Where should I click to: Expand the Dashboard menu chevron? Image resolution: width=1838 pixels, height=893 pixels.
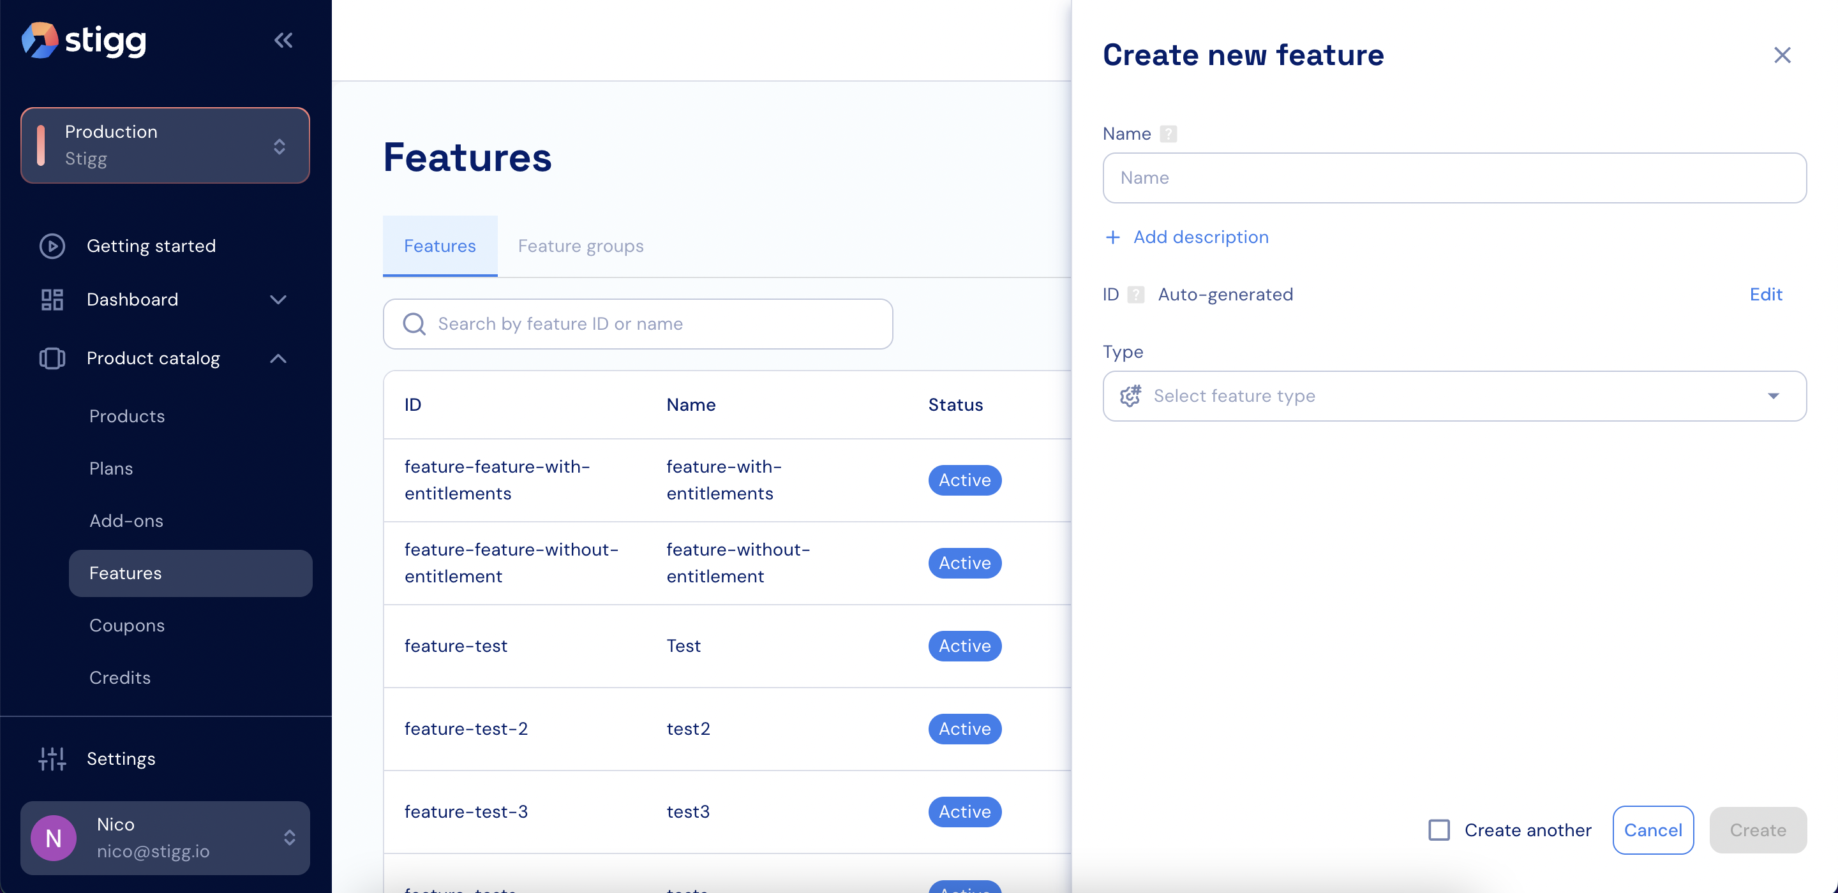(x=278, y=300)
